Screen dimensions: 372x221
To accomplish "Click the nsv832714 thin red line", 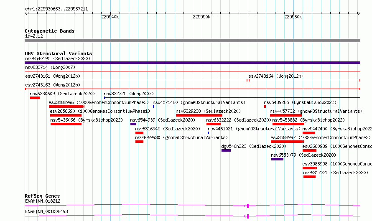I will 192,71.
